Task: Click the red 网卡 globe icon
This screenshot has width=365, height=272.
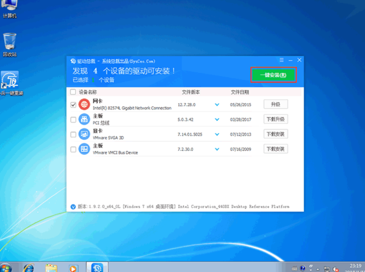Action: tap(84, 104)
